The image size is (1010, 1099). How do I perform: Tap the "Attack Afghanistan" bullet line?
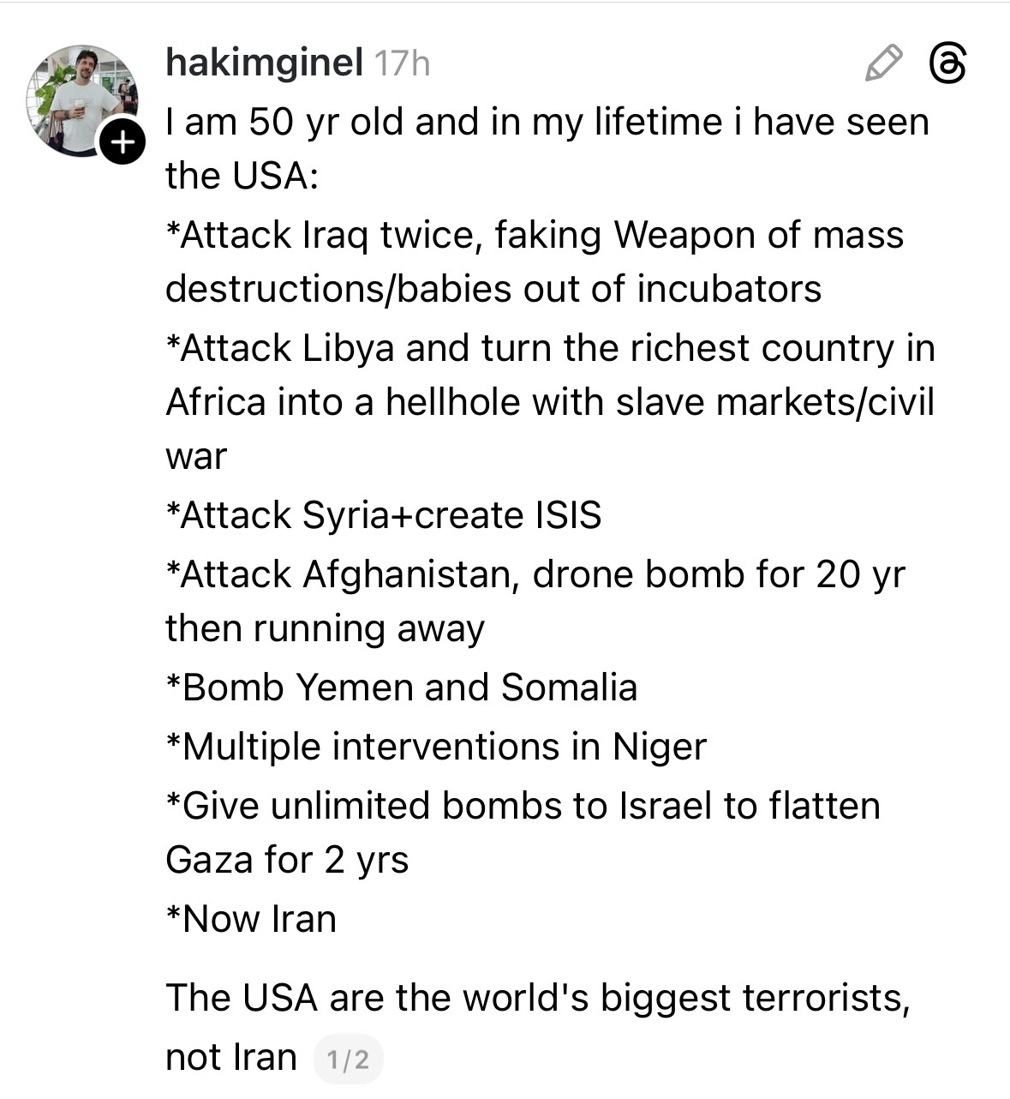(x=535, y=574)
